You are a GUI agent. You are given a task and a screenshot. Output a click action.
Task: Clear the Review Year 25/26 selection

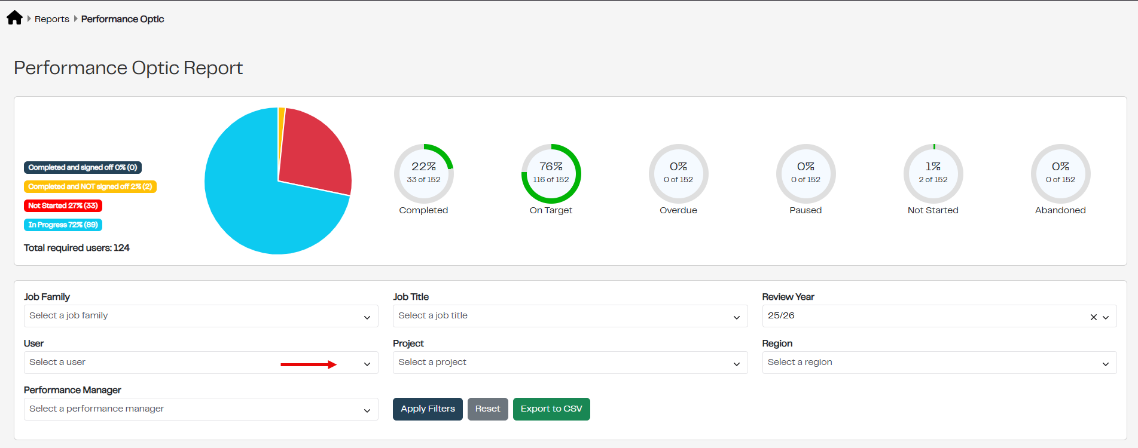1093,317
